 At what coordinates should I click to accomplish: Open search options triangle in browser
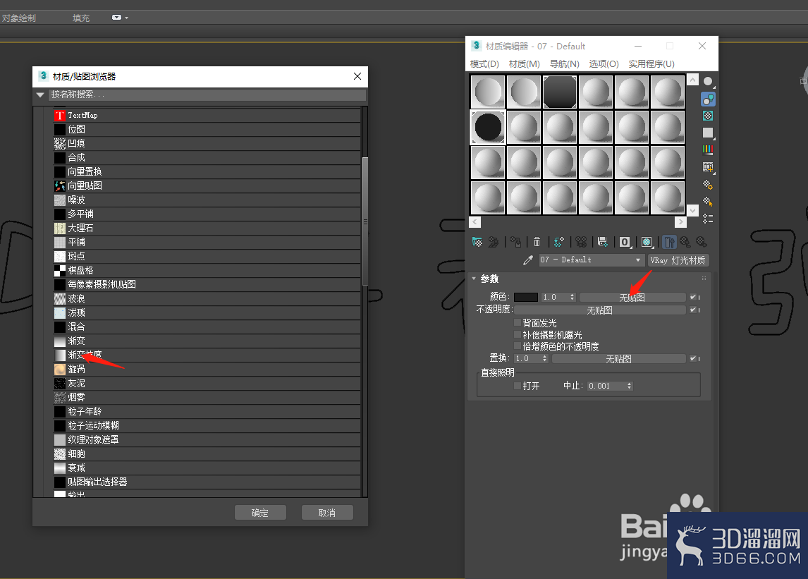pos(40,95)
